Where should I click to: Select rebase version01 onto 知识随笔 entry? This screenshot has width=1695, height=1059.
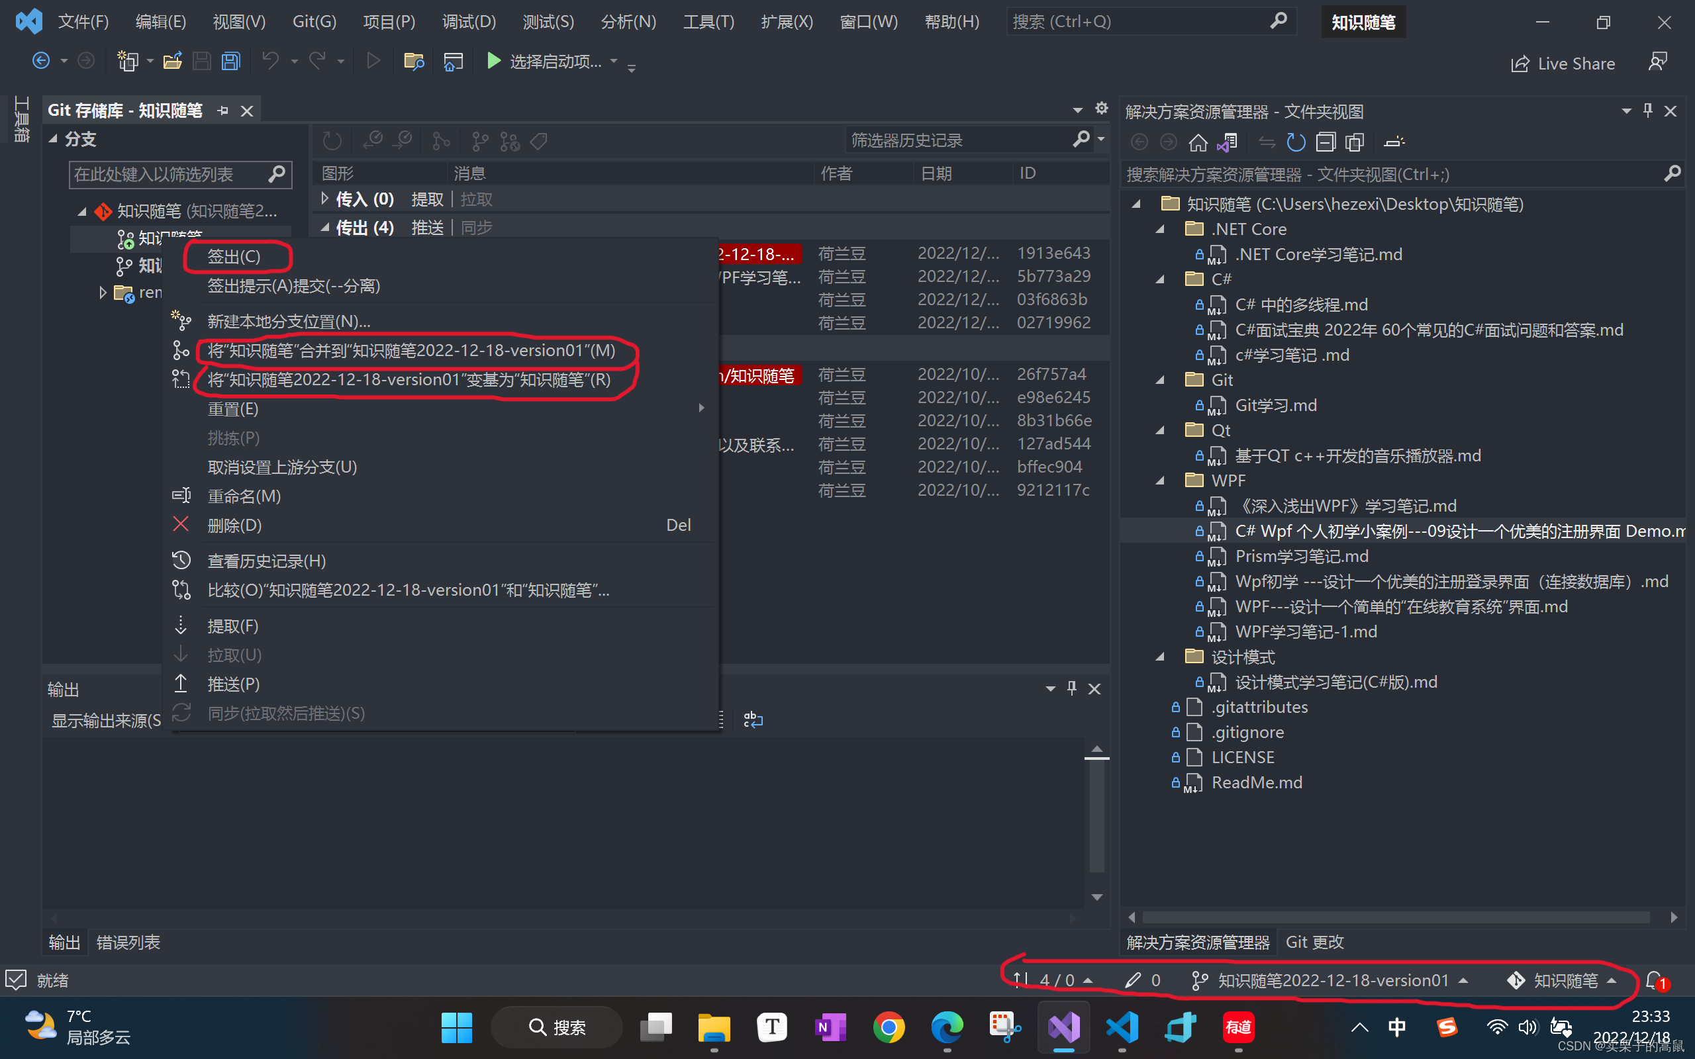coord(409,380)
